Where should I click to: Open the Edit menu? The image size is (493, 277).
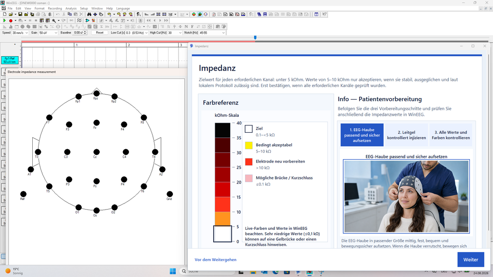19,9
